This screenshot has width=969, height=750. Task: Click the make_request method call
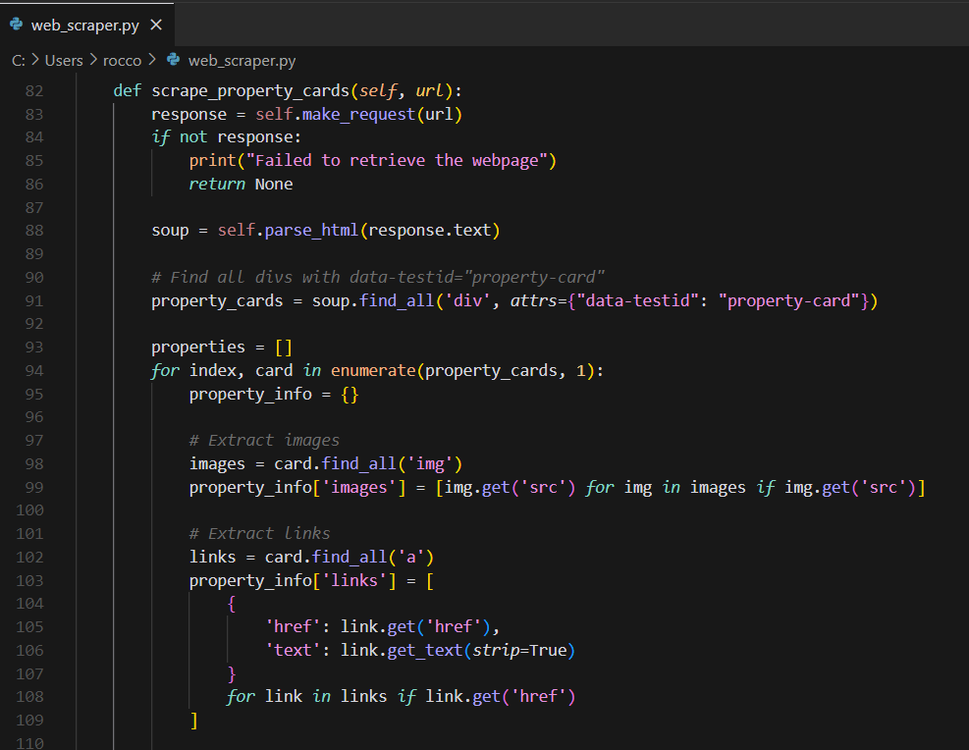(x=359, y=114)
